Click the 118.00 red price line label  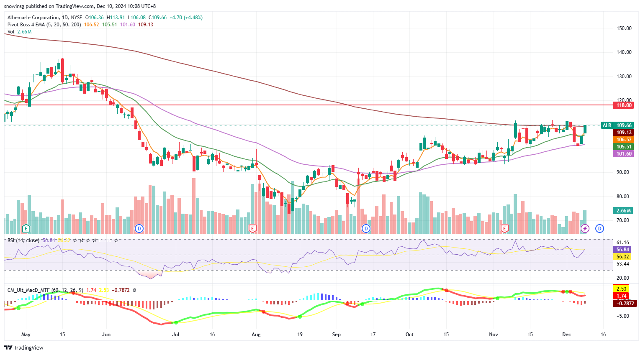point(624,105)
